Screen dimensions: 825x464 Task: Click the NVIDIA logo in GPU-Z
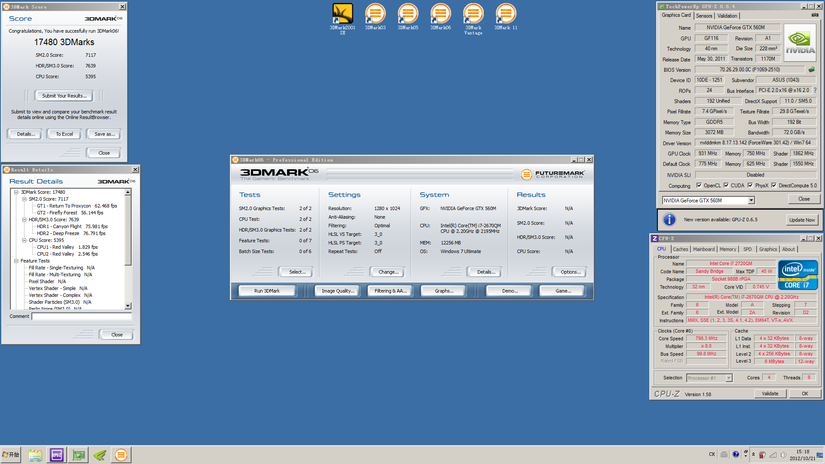click(x=800, y=43)
